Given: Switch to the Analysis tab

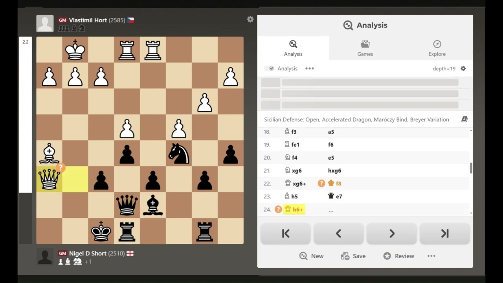Looking at the screenshot, I should [293, 48].
